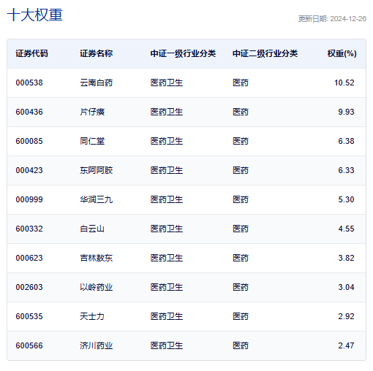Select stock code 600535

click(x=29, y=316)
